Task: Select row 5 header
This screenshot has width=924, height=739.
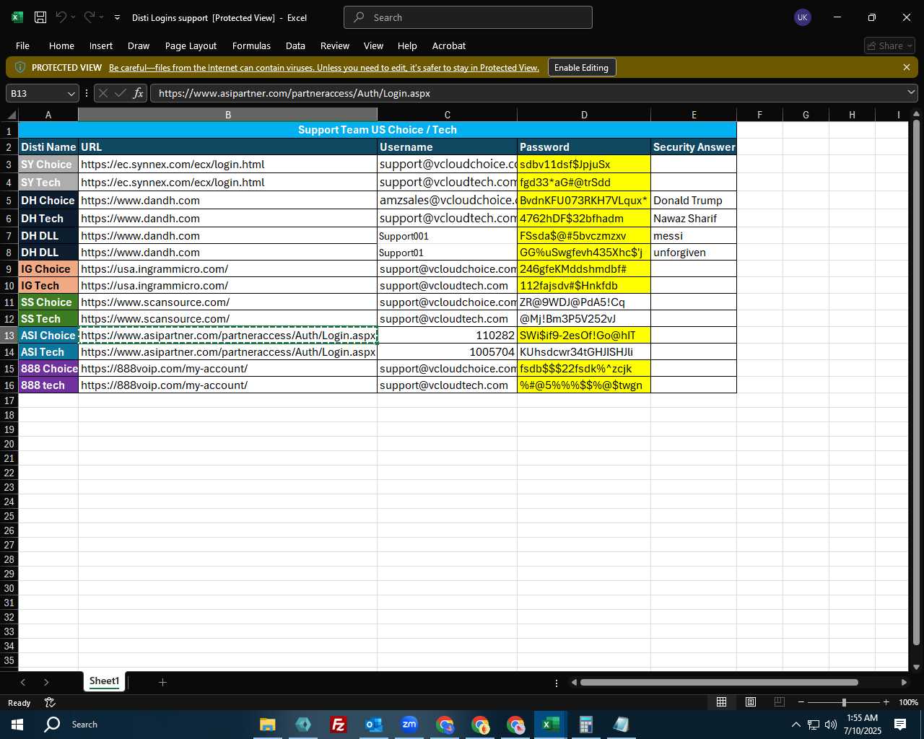Action: (x=9, y=201)
